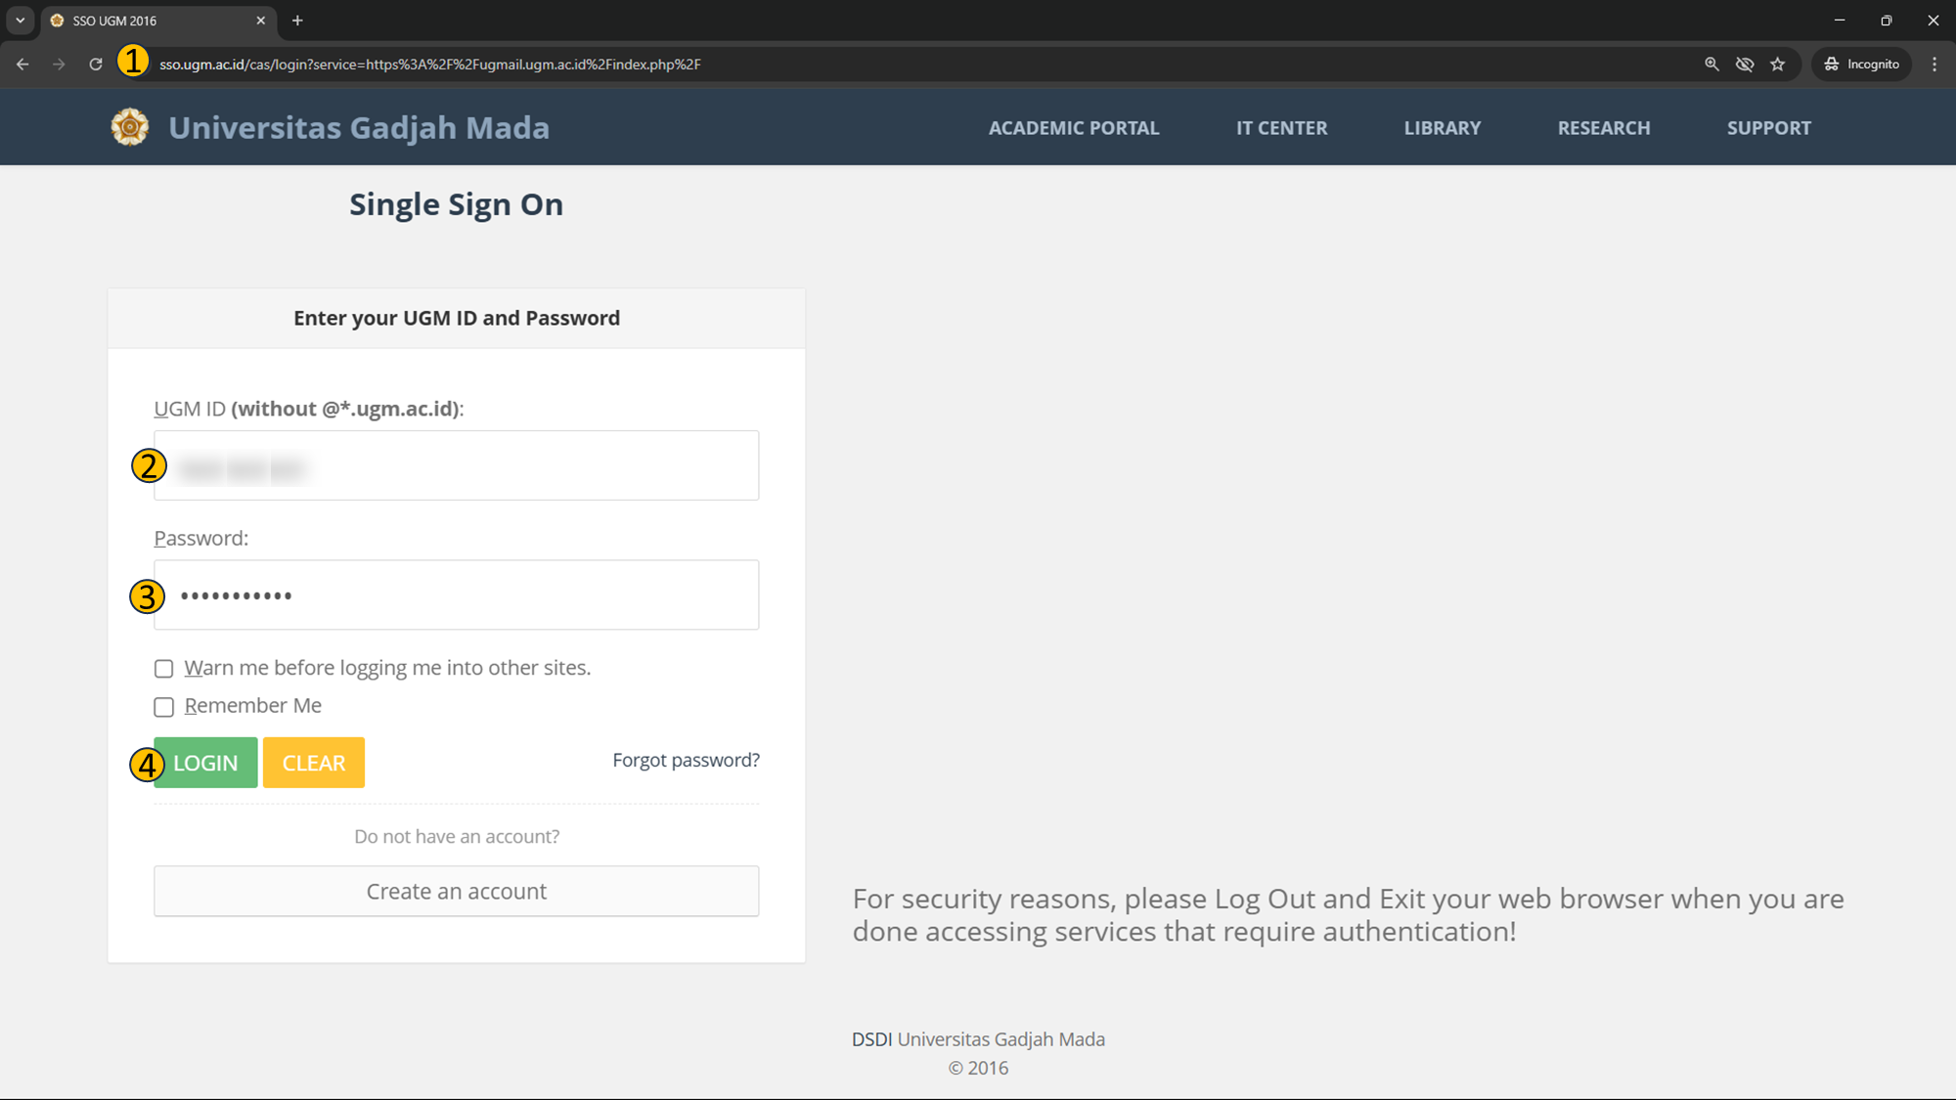Open the ACADEMIC PORTAL menu

[1073, 128]
